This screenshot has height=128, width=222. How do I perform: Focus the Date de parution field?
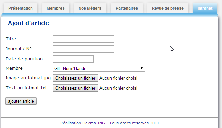tap(73, 59)
